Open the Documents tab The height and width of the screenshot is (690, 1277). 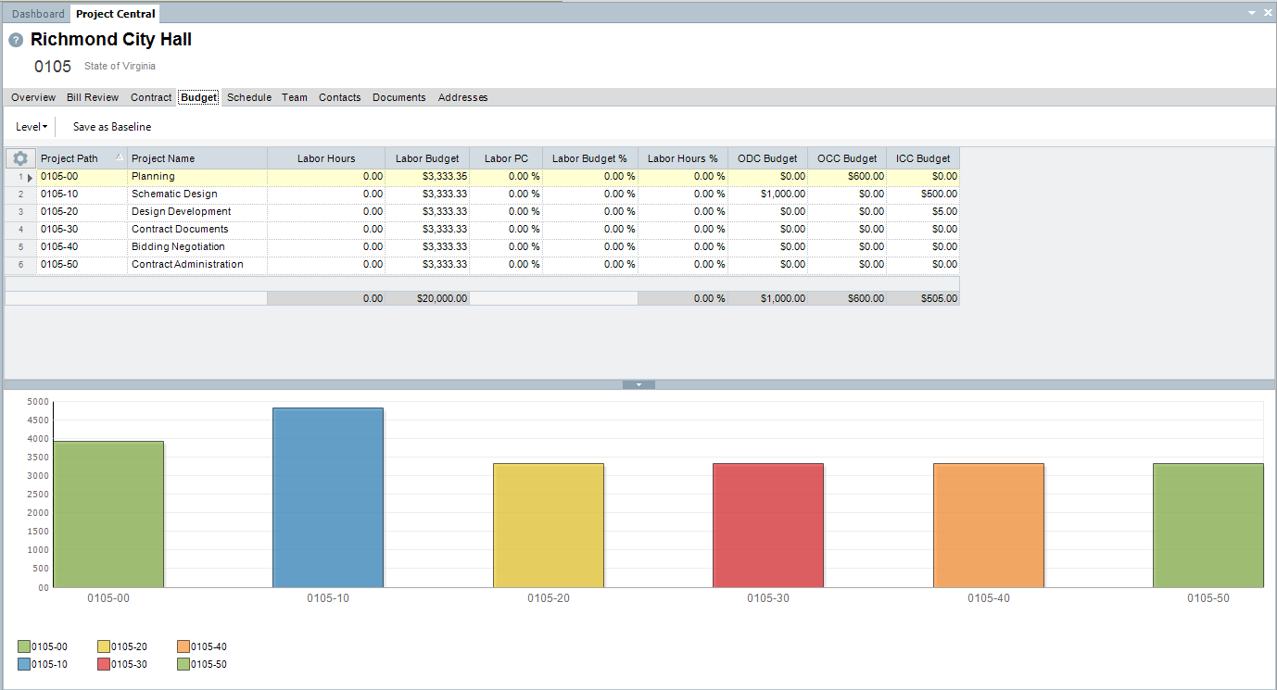pyautogui.click(x=399, y=97)
